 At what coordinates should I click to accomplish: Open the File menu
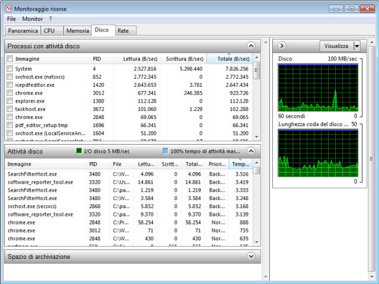11,19
